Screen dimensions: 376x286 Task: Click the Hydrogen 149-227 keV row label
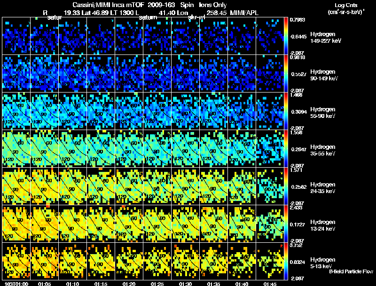(x=326, y=38)
